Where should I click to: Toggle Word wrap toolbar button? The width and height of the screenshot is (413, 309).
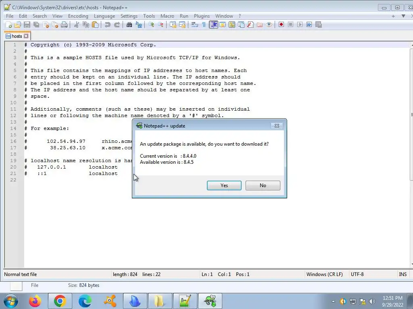pos(195,25)
